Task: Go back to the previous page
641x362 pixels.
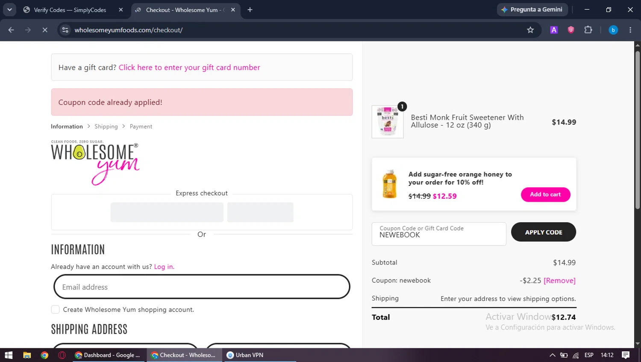Action: 11,30
